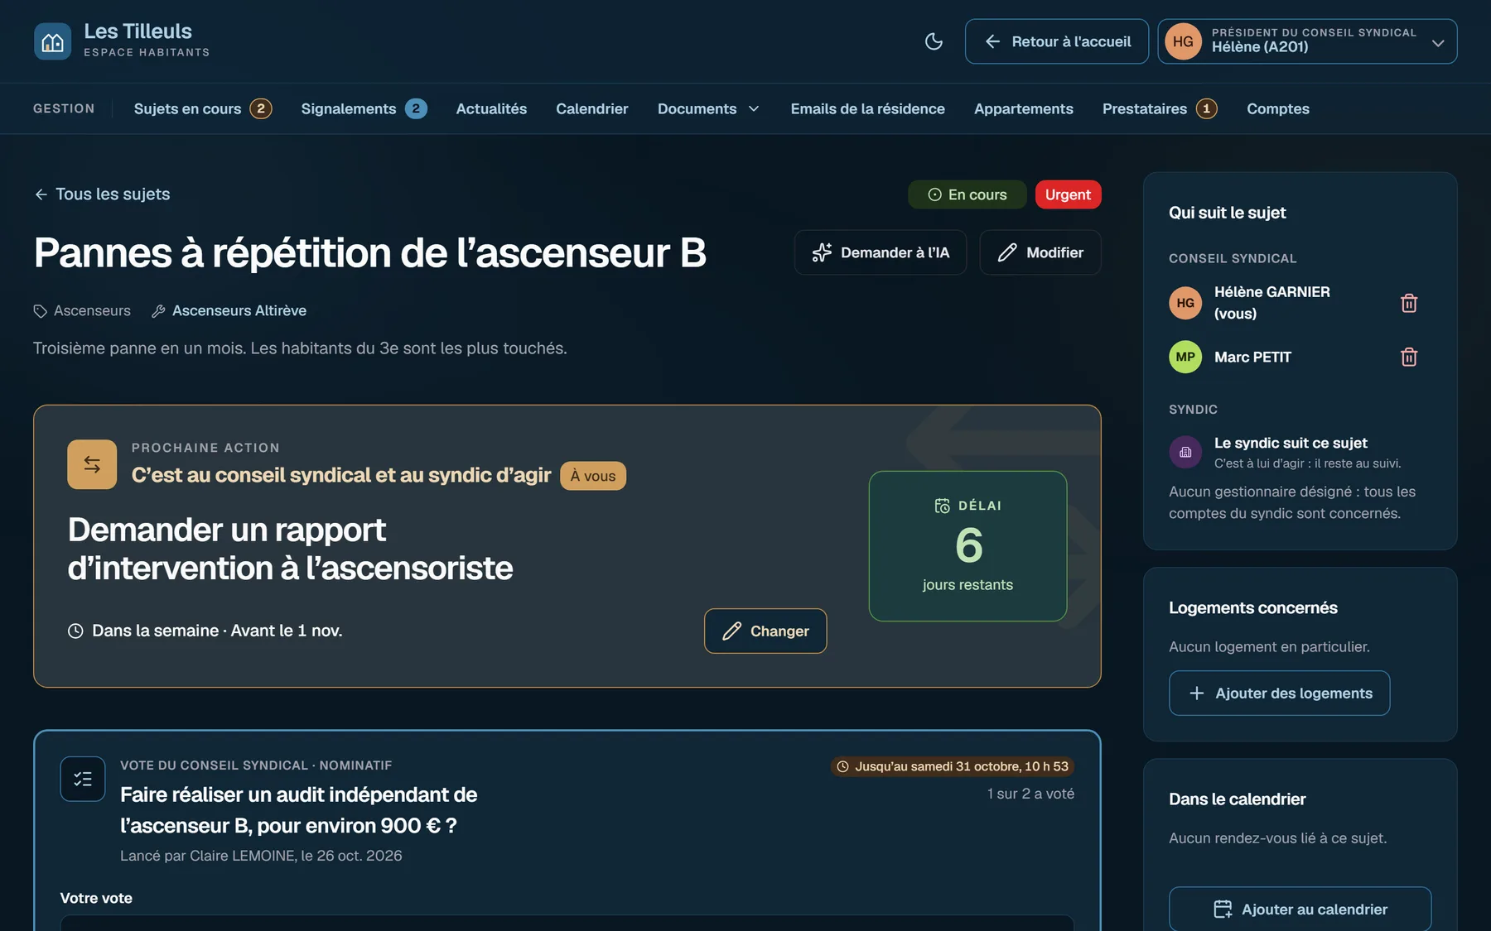Click the Retour à l'accueil button

(1057, 41)
